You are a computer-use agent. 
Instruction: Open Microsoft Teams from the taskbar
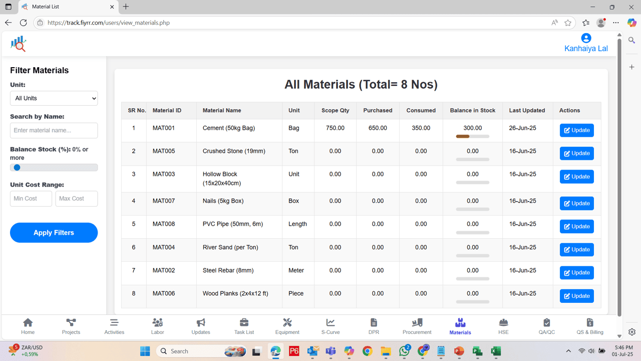[331, 351]
